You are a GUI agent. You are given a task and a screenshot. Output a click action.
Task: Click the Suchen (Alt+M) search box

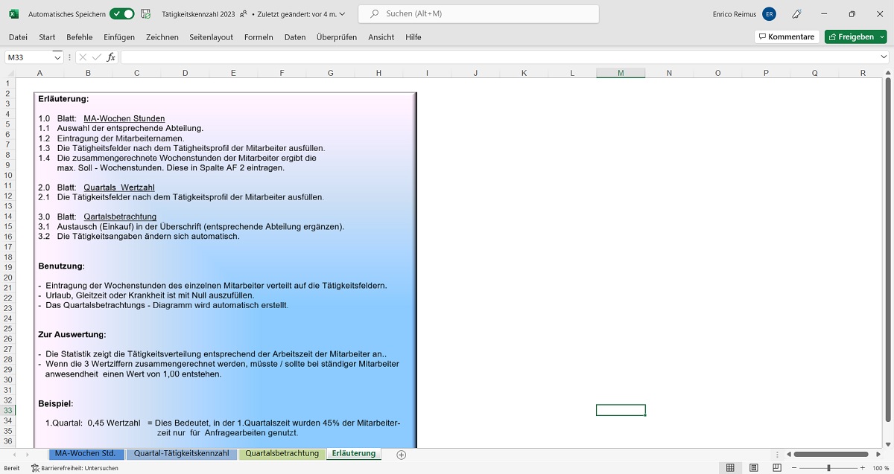pyautogui.click(x=478, y=13)
